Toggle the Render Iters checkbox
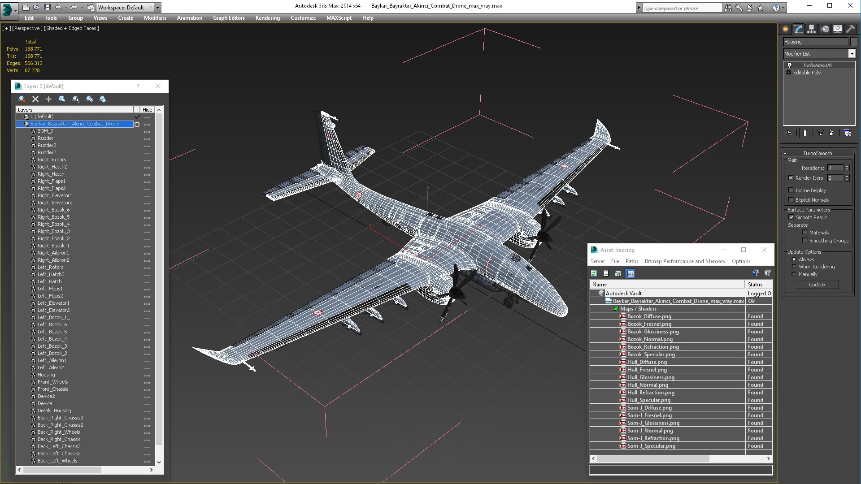861x484 pixels. pos(791,178)
